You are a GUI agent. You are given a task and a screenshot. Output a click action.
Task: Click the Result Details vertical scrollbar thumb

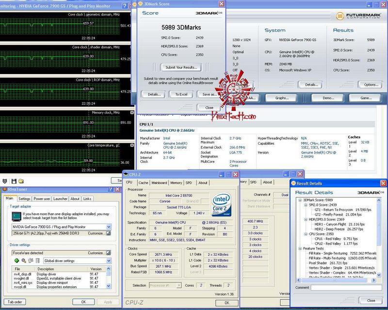[x=379, y=223]
